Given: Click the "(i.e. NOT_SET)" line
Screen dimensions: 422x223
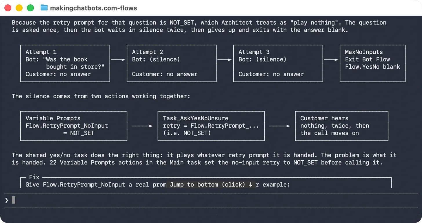Looking at the screenshot, I should (187, 133).
